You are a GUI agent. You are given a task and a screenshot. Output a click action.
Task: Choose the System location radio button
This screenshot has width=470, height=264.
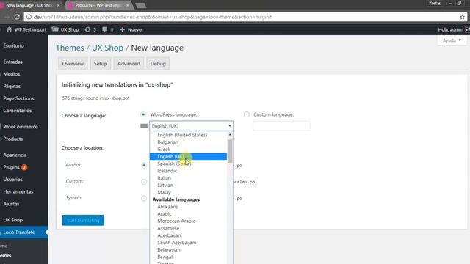point(144,198)
